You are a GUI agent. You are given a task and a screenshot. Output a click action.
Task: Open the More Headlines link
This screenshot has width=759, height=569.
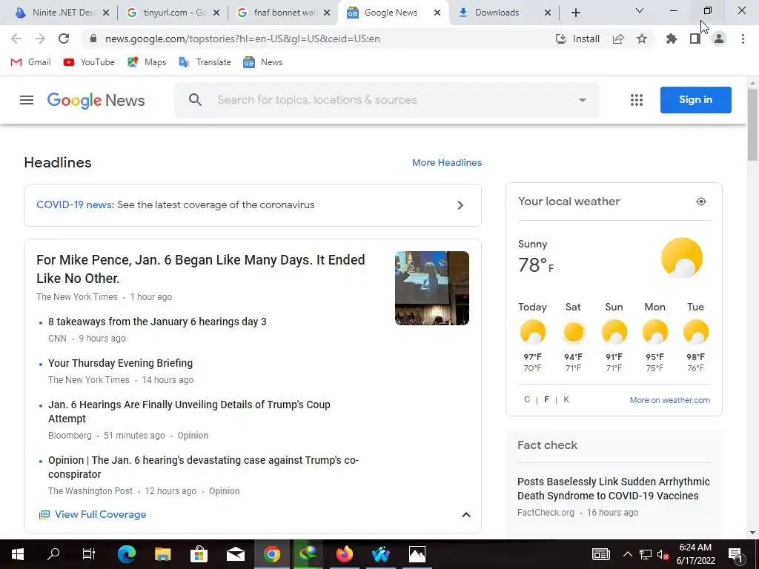[447, 162]
